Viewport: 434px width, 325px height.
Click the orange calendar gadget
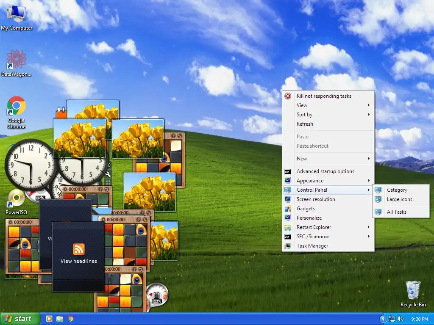point(61,113)
